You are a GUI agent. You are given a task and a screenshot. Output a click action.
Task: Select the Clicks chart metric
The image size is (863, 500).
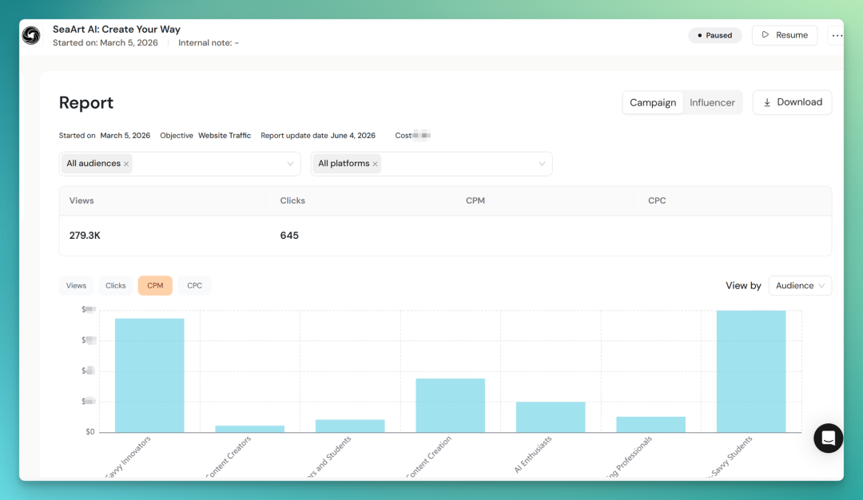click(x=116, y=285)
